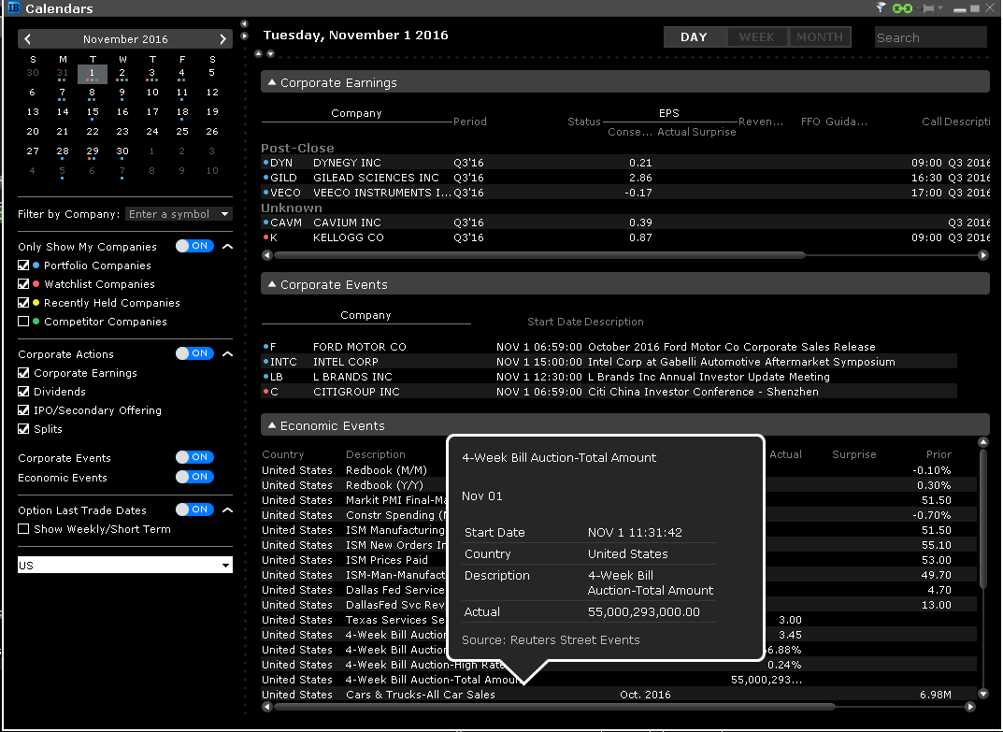Open the small arrow menu beside the pushpin

[940, 7]
